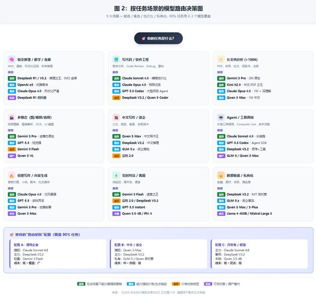Select Claude Sonnet 4.8 in the Agent card
Image resolution: width=316 pixels, height=299 pixels.
pos(241,136)
